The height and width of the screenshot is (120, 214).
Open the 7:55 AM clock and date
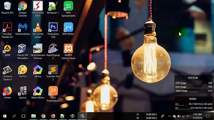(x=197, y=116)
